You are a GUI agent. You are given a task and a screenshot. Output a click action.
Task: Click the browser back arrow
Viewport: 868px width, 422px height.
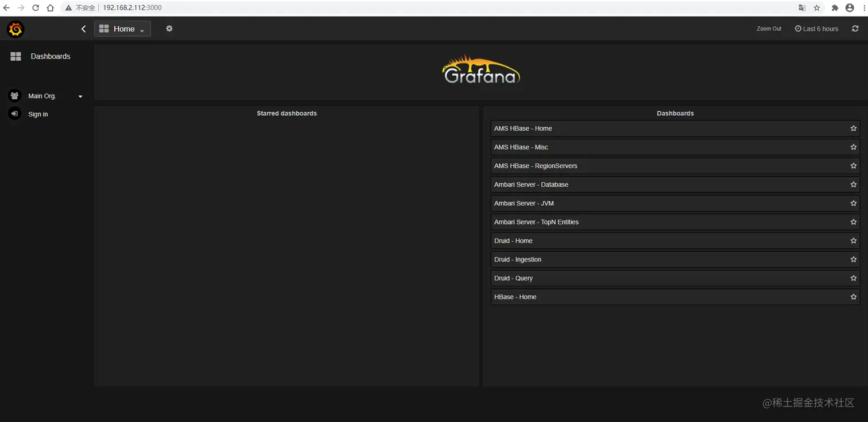[7, 8]
